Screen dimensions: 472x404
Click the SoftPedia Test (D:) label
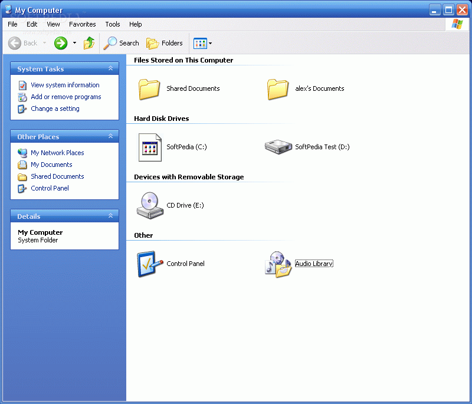coord(322,147)
